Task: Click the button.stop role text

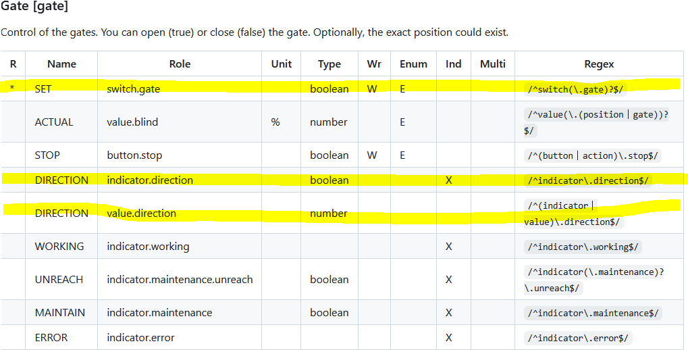Action: (x=134, y=155)
